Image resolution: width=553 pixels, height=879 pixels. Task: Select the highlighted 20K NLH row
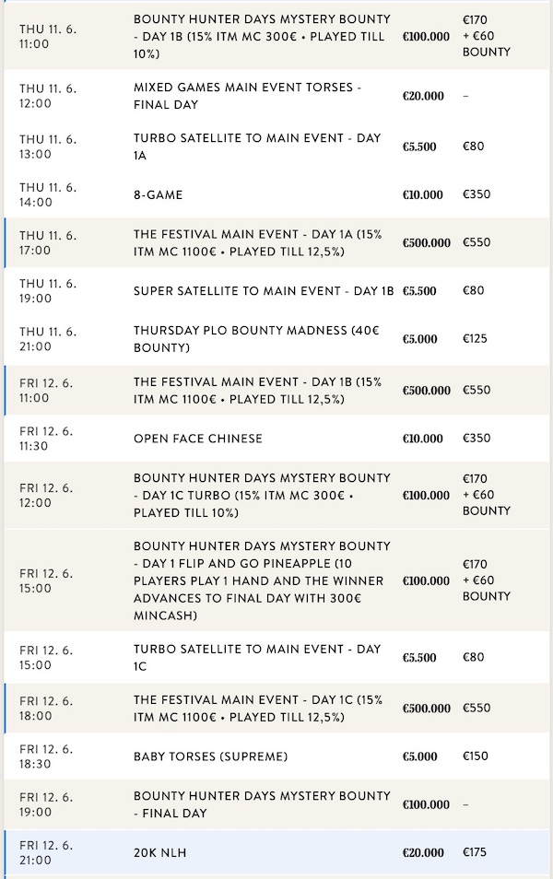(276, 852)
